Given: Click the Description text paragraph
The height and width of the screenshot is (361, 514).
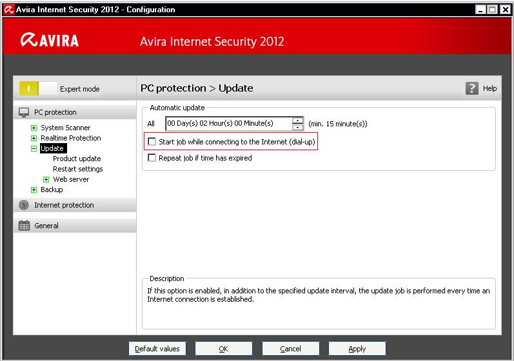Looking at the screenshot, I should point(319,295).
